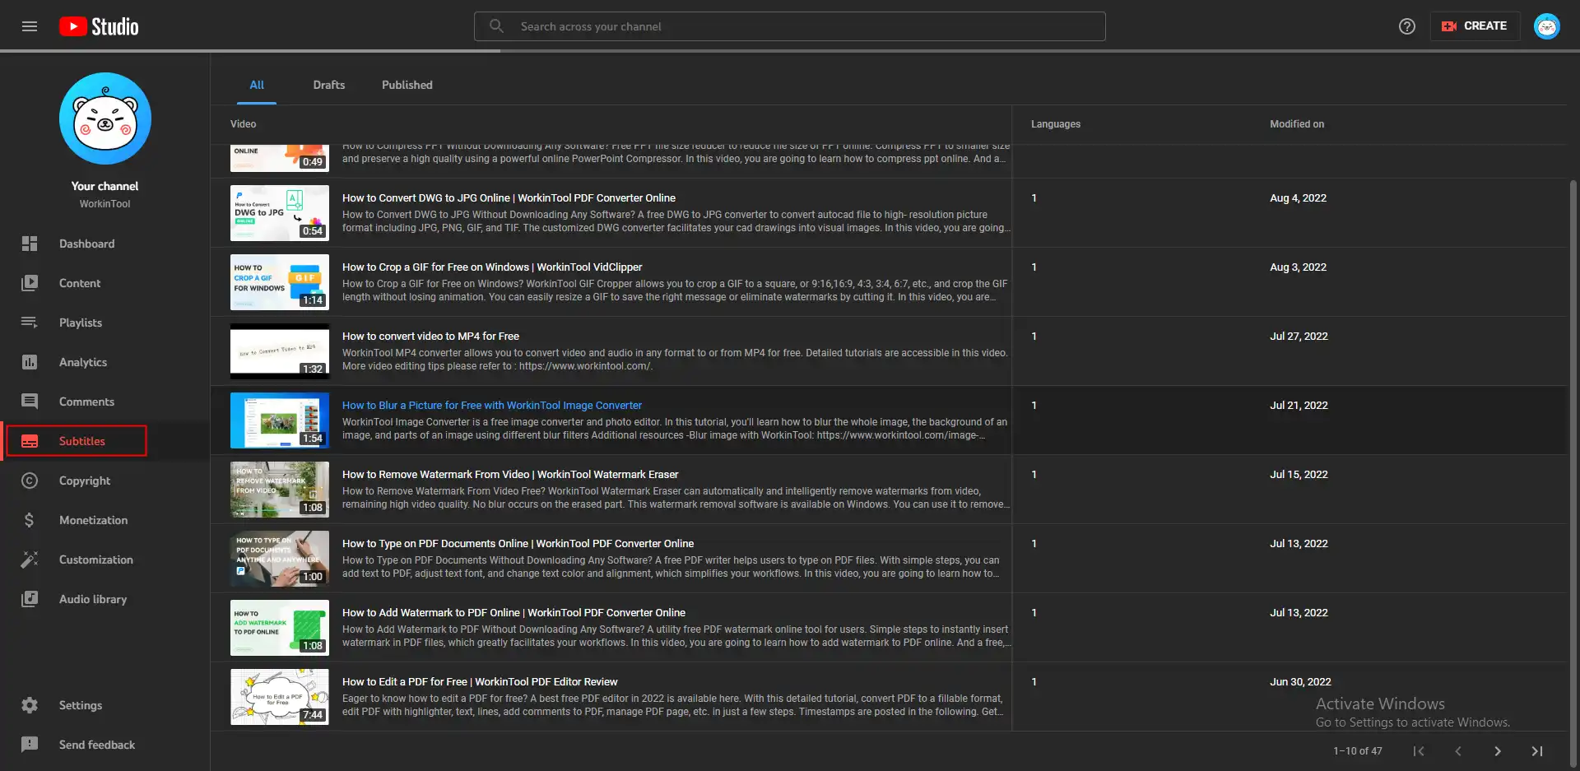This screenshot has height=771, width=1580.
Task: Click the date Aug 4, 2022
Action: point(1298,198)
